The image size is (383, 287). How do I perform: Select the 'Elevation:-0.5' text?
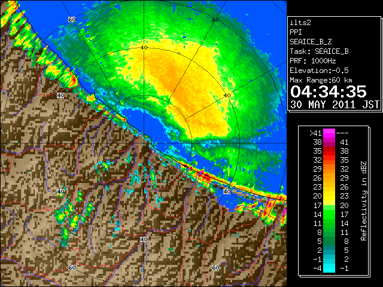[319, 71]
